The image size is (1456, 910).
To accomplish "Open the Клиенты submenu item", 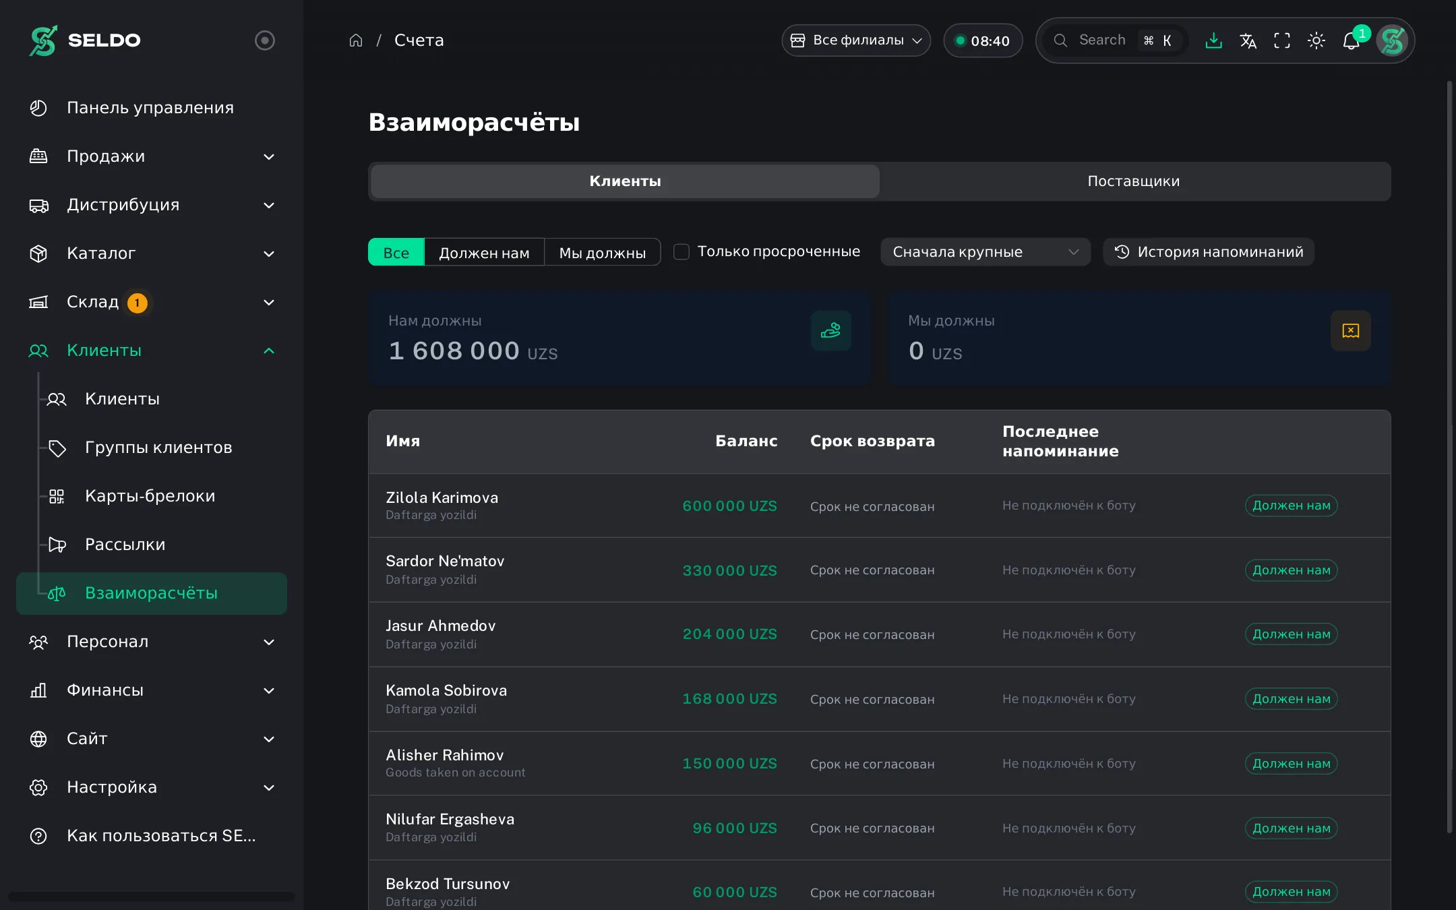I will pyautogui.click(x=162, y=399).
